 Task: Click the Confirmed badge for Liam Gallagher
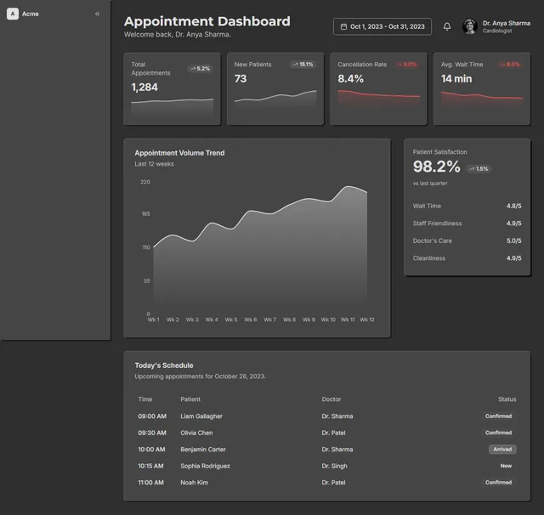coord(499,416)
